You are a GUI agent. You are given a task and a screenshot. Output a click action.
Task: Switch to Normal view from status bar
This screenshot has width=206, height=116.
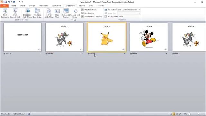(171, 114)
